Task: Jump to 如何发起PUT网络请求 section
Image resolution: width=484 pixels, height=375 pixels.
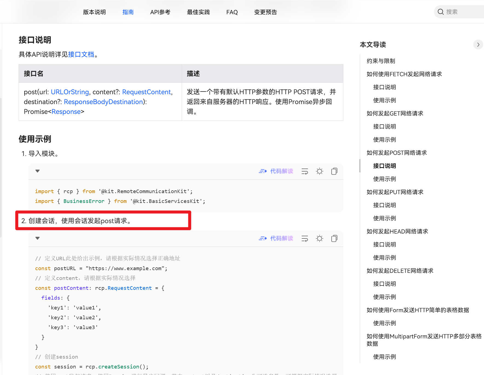Action: pyautogui.click(x=395, y=192)
